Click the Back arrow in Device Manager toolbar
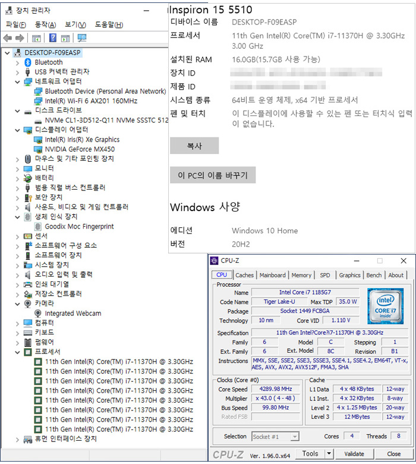 (x=8, y=39)
